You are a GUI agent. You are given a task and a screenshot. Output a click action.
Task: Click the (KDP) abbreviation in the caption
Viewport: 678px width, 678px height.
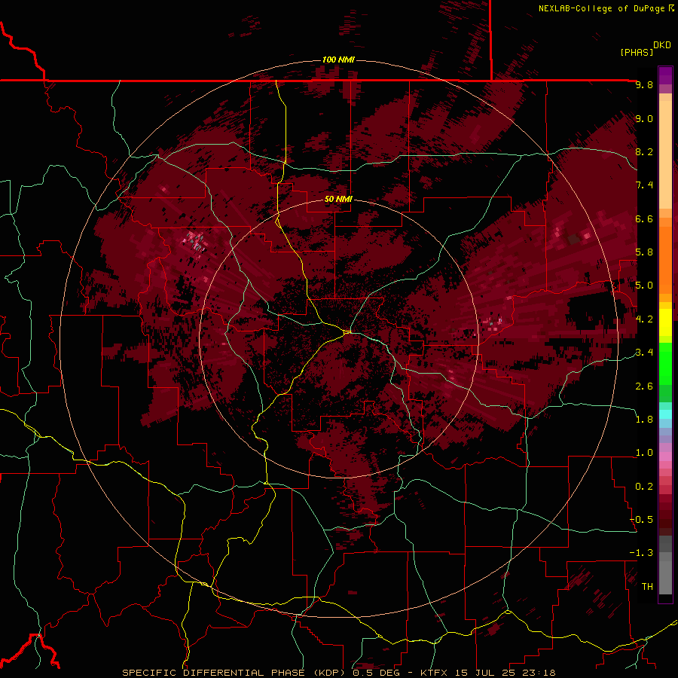point(329,673)
